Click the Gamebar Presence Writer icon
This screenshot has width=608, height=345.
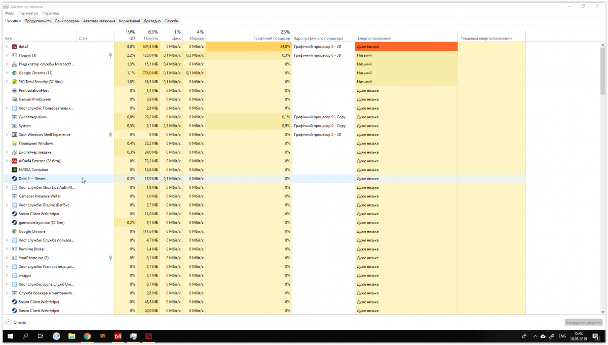(x=14, y=196)
